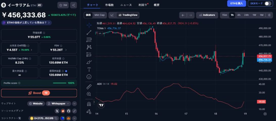Toggle DEX mode switch
The image size is (276, 121).
tap(268, 4)
